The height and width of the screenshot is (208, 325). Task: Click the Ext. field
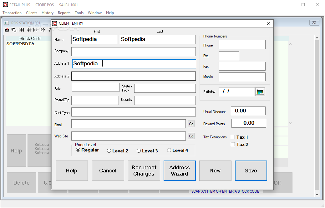[229, 56]
